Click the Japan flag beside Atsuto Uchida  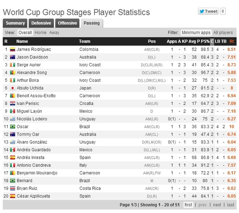point(13,88)
